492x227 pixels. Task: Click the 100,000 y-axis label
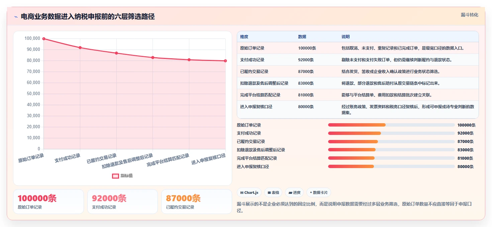pyautogui.click(x=32, y=39)
